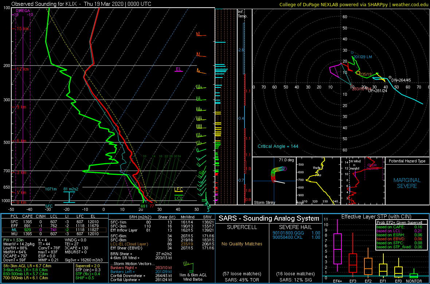Select the 'No Quality Matches' supercell text
430x284 pixels.
pyautogui.click(x=242, y=243)
